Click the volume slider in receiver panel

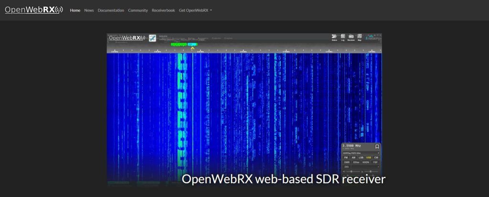(353, 171)
